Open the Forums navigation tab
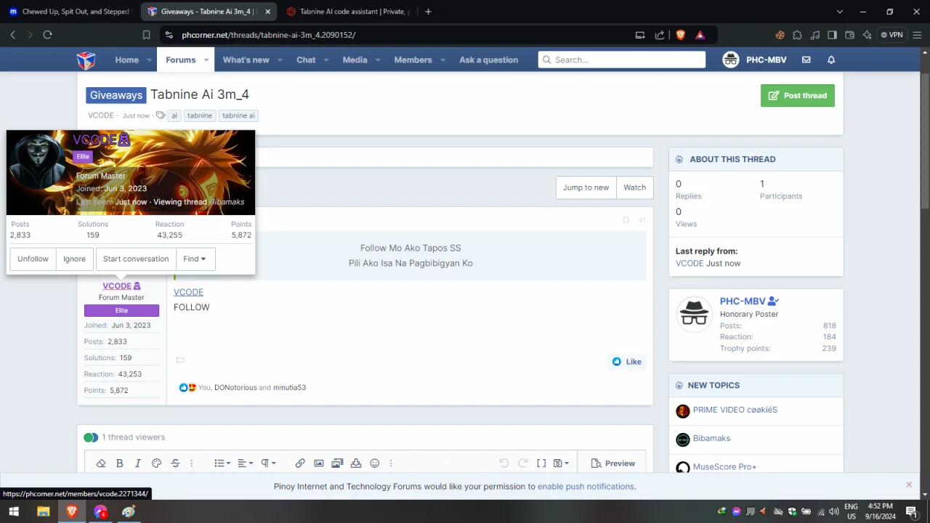 tap(180, 60)
